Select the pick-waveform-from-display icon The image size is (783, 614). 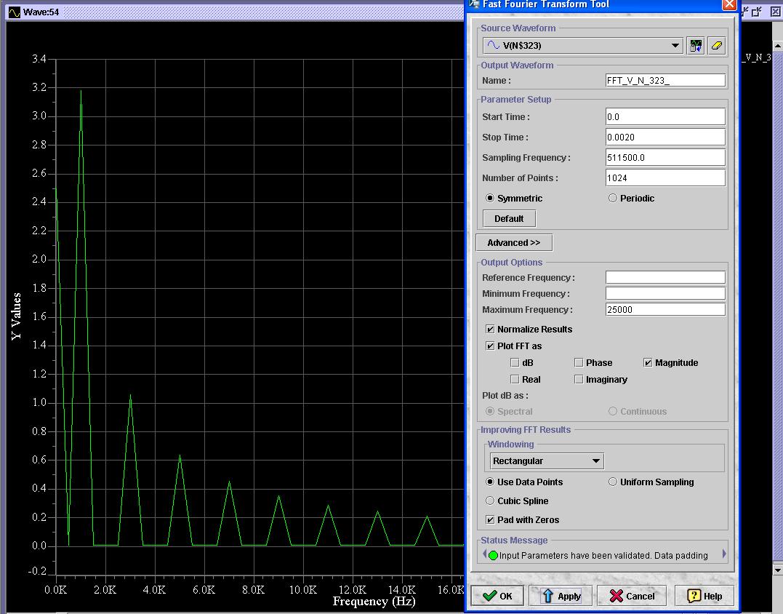coord(695,45)
